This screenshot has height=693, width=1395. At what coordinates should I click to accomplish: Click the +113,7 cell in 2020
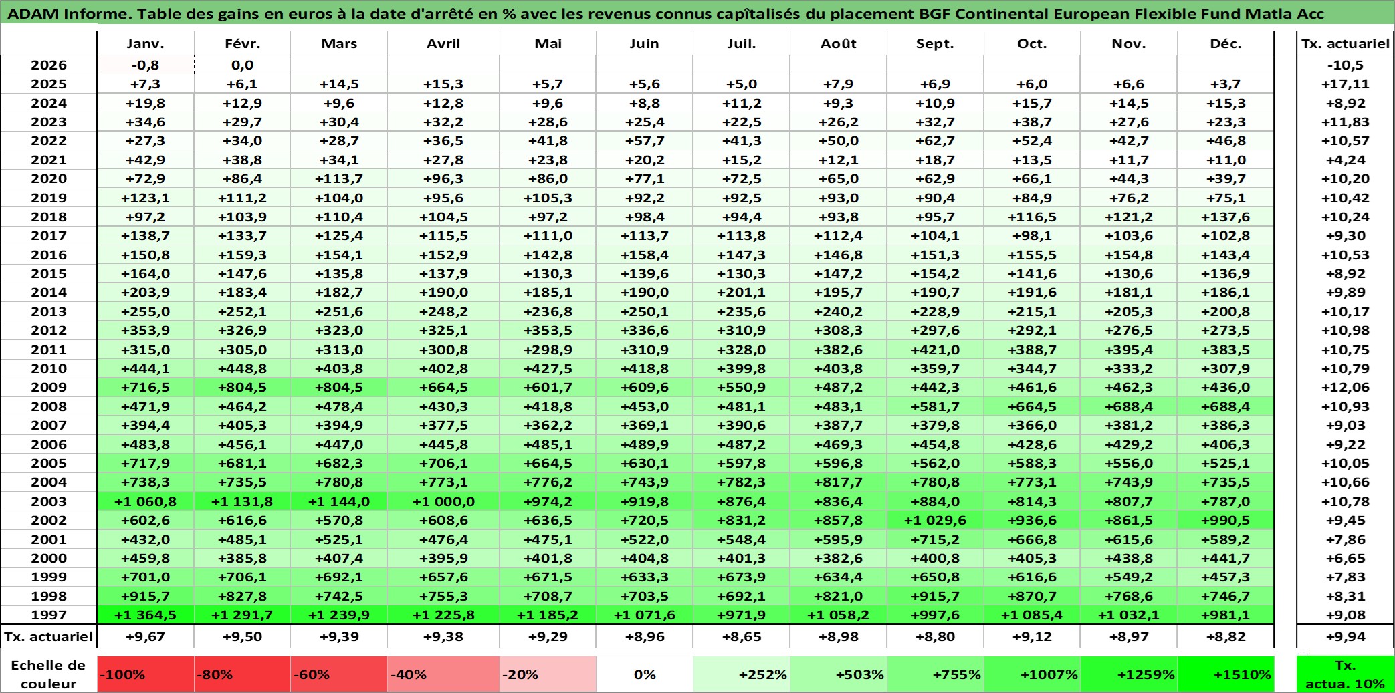(x=339, y=179)
